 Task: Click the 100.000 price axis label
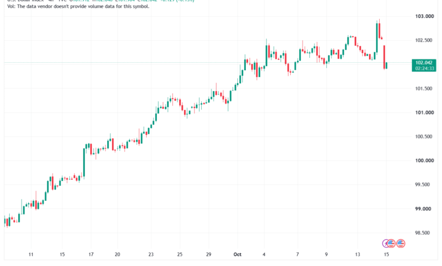pyautogui.click(x=424, y=160)
